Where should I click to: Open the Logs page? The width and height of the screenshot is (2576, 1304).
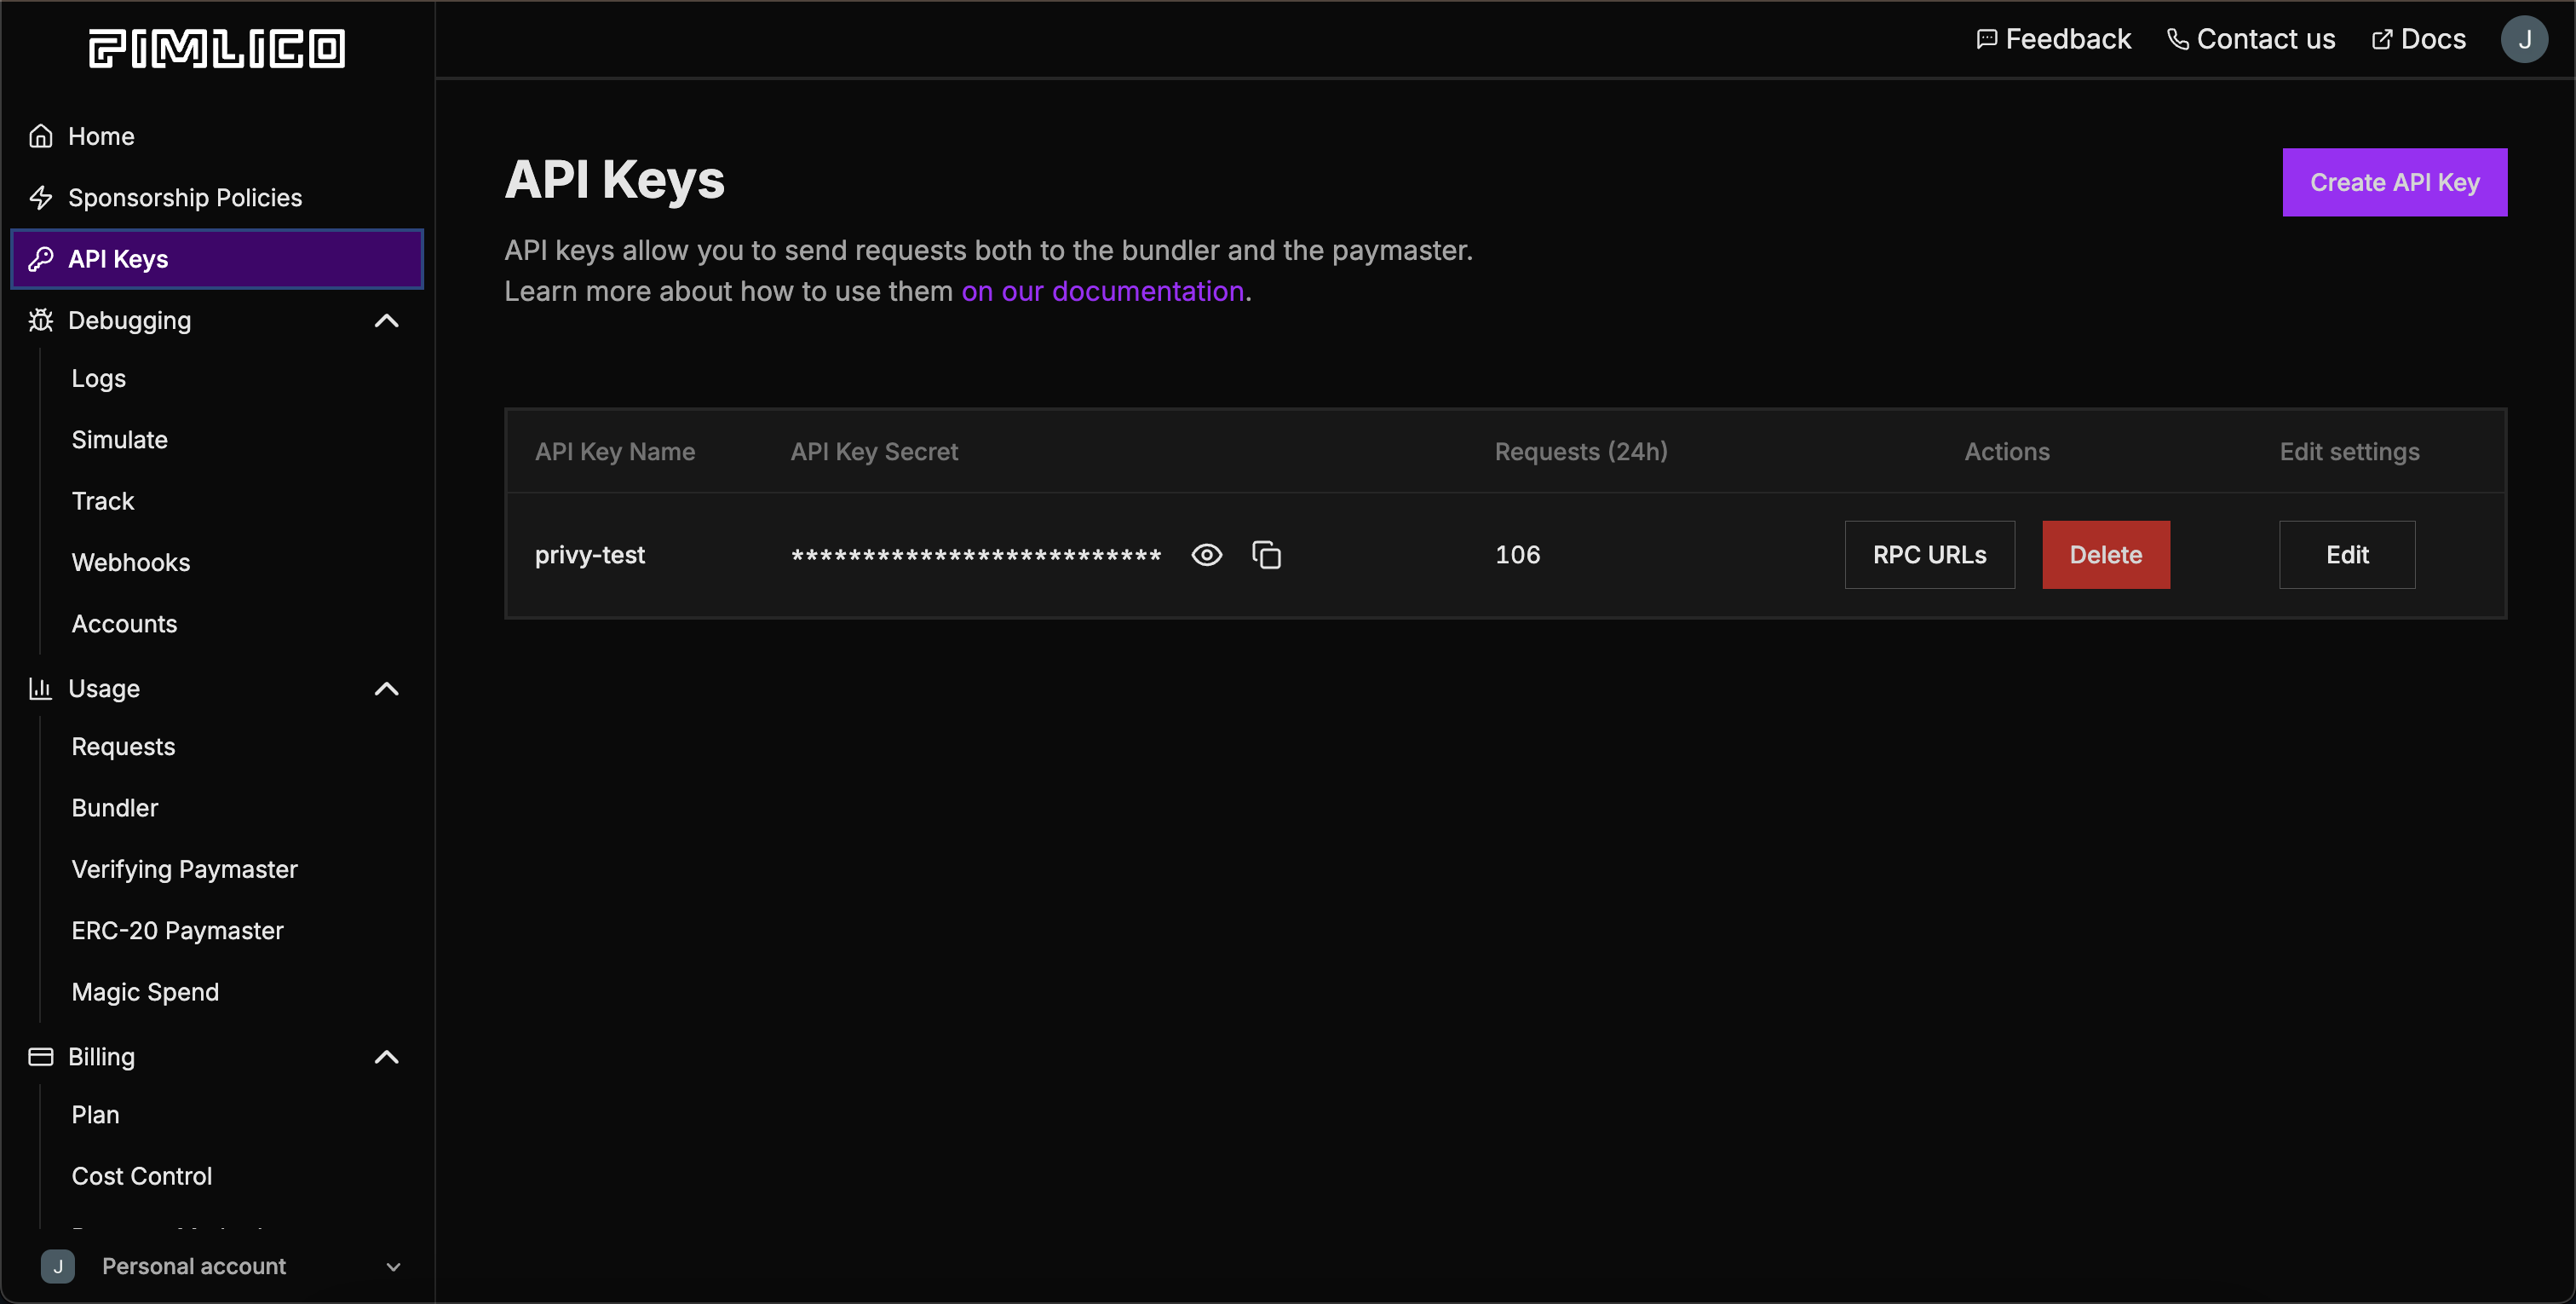(99, 378)
